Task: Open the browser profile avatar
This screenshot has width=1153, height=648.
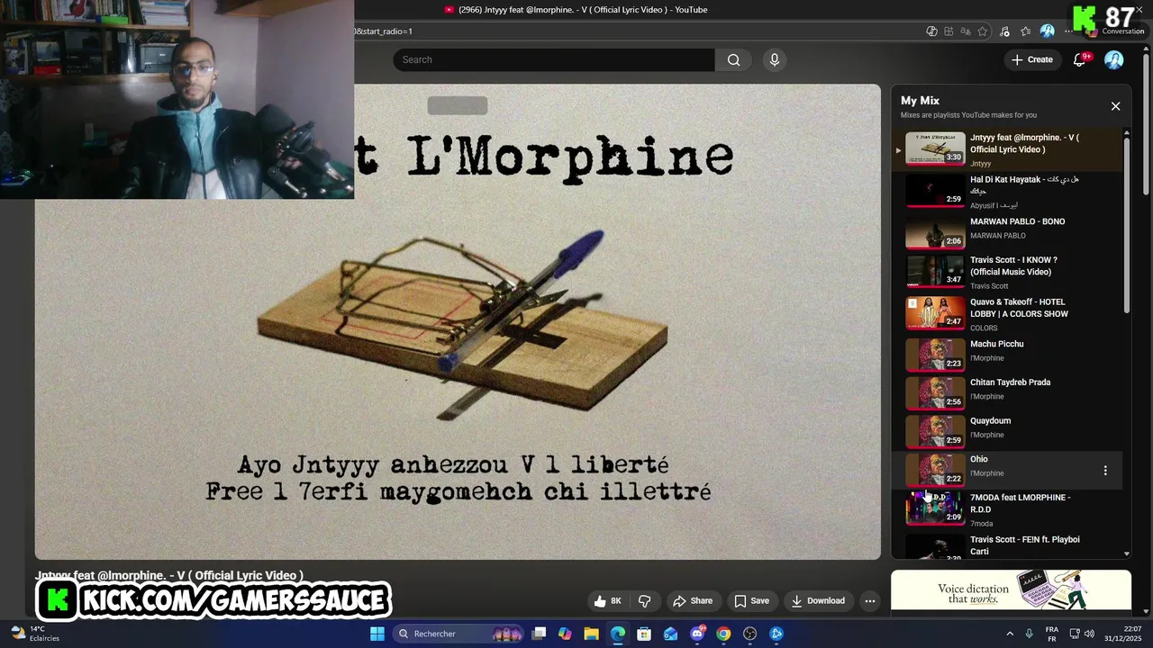Action: [x=1048, y=31]
